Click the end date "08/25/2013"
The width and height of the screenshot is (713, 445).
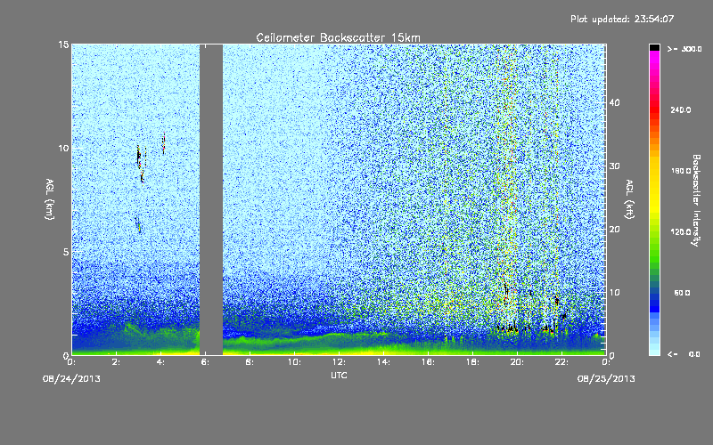tap(606, 379)
